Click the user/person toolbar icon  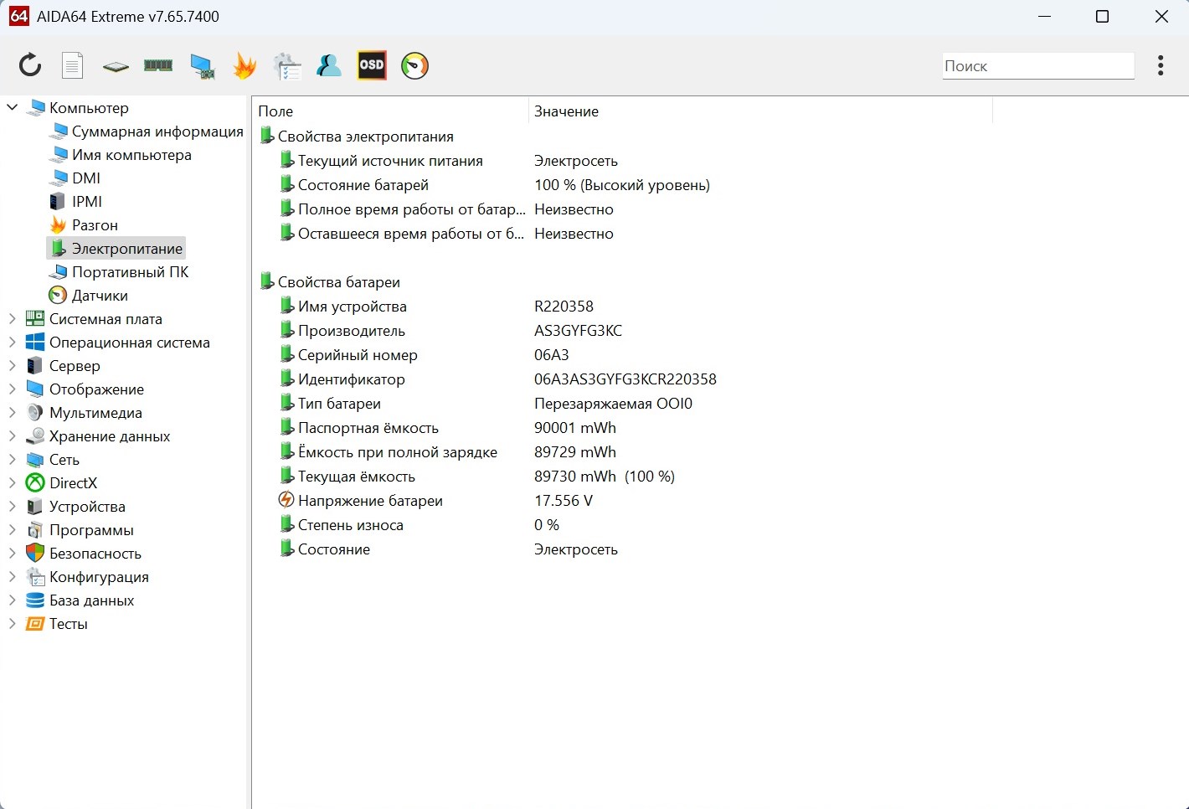tap(329, 65)
